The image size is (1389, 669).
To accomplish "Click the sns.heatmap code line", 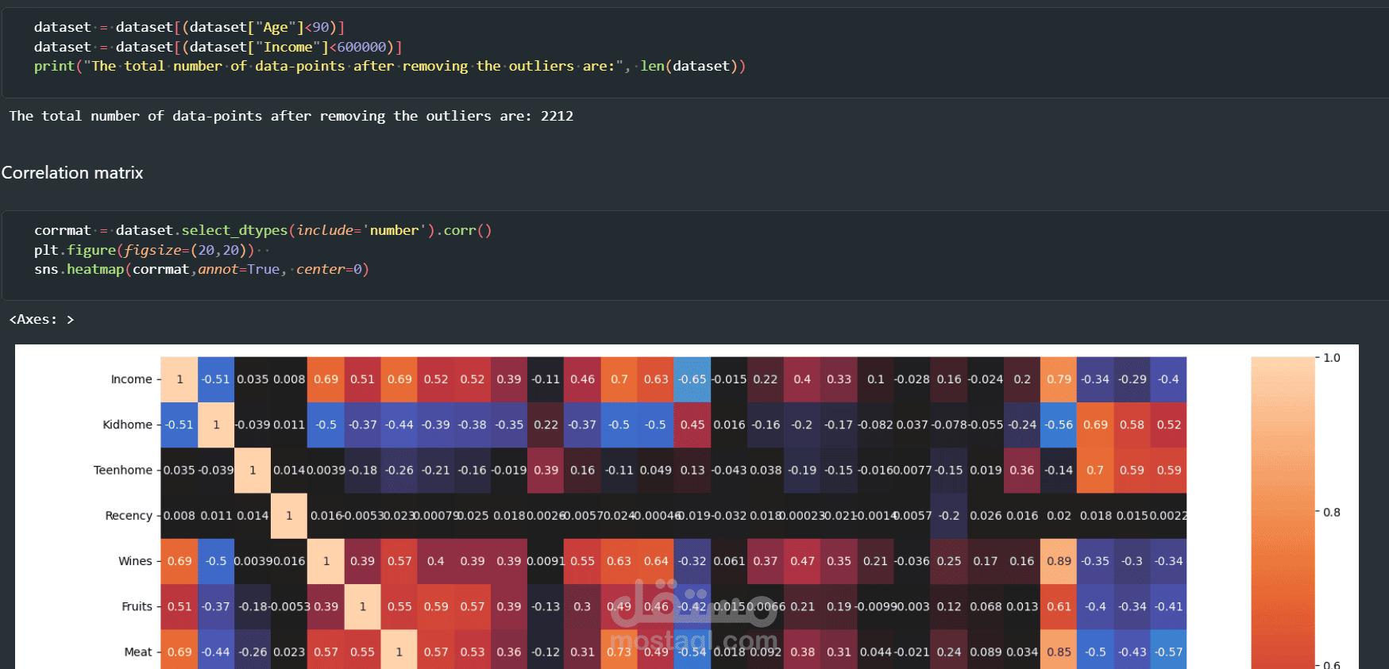I will pyautogui.click(x=202, y=269).
